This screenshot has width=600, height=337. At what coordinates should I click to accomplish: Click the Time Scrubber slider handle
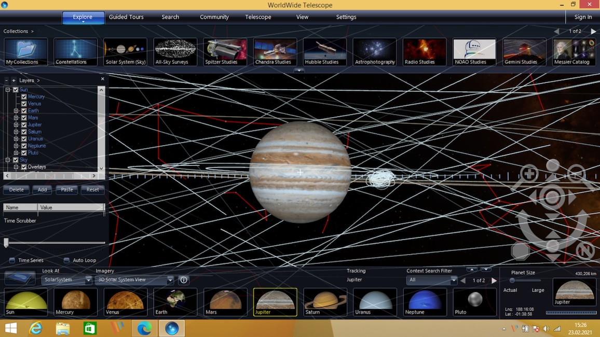6,242
